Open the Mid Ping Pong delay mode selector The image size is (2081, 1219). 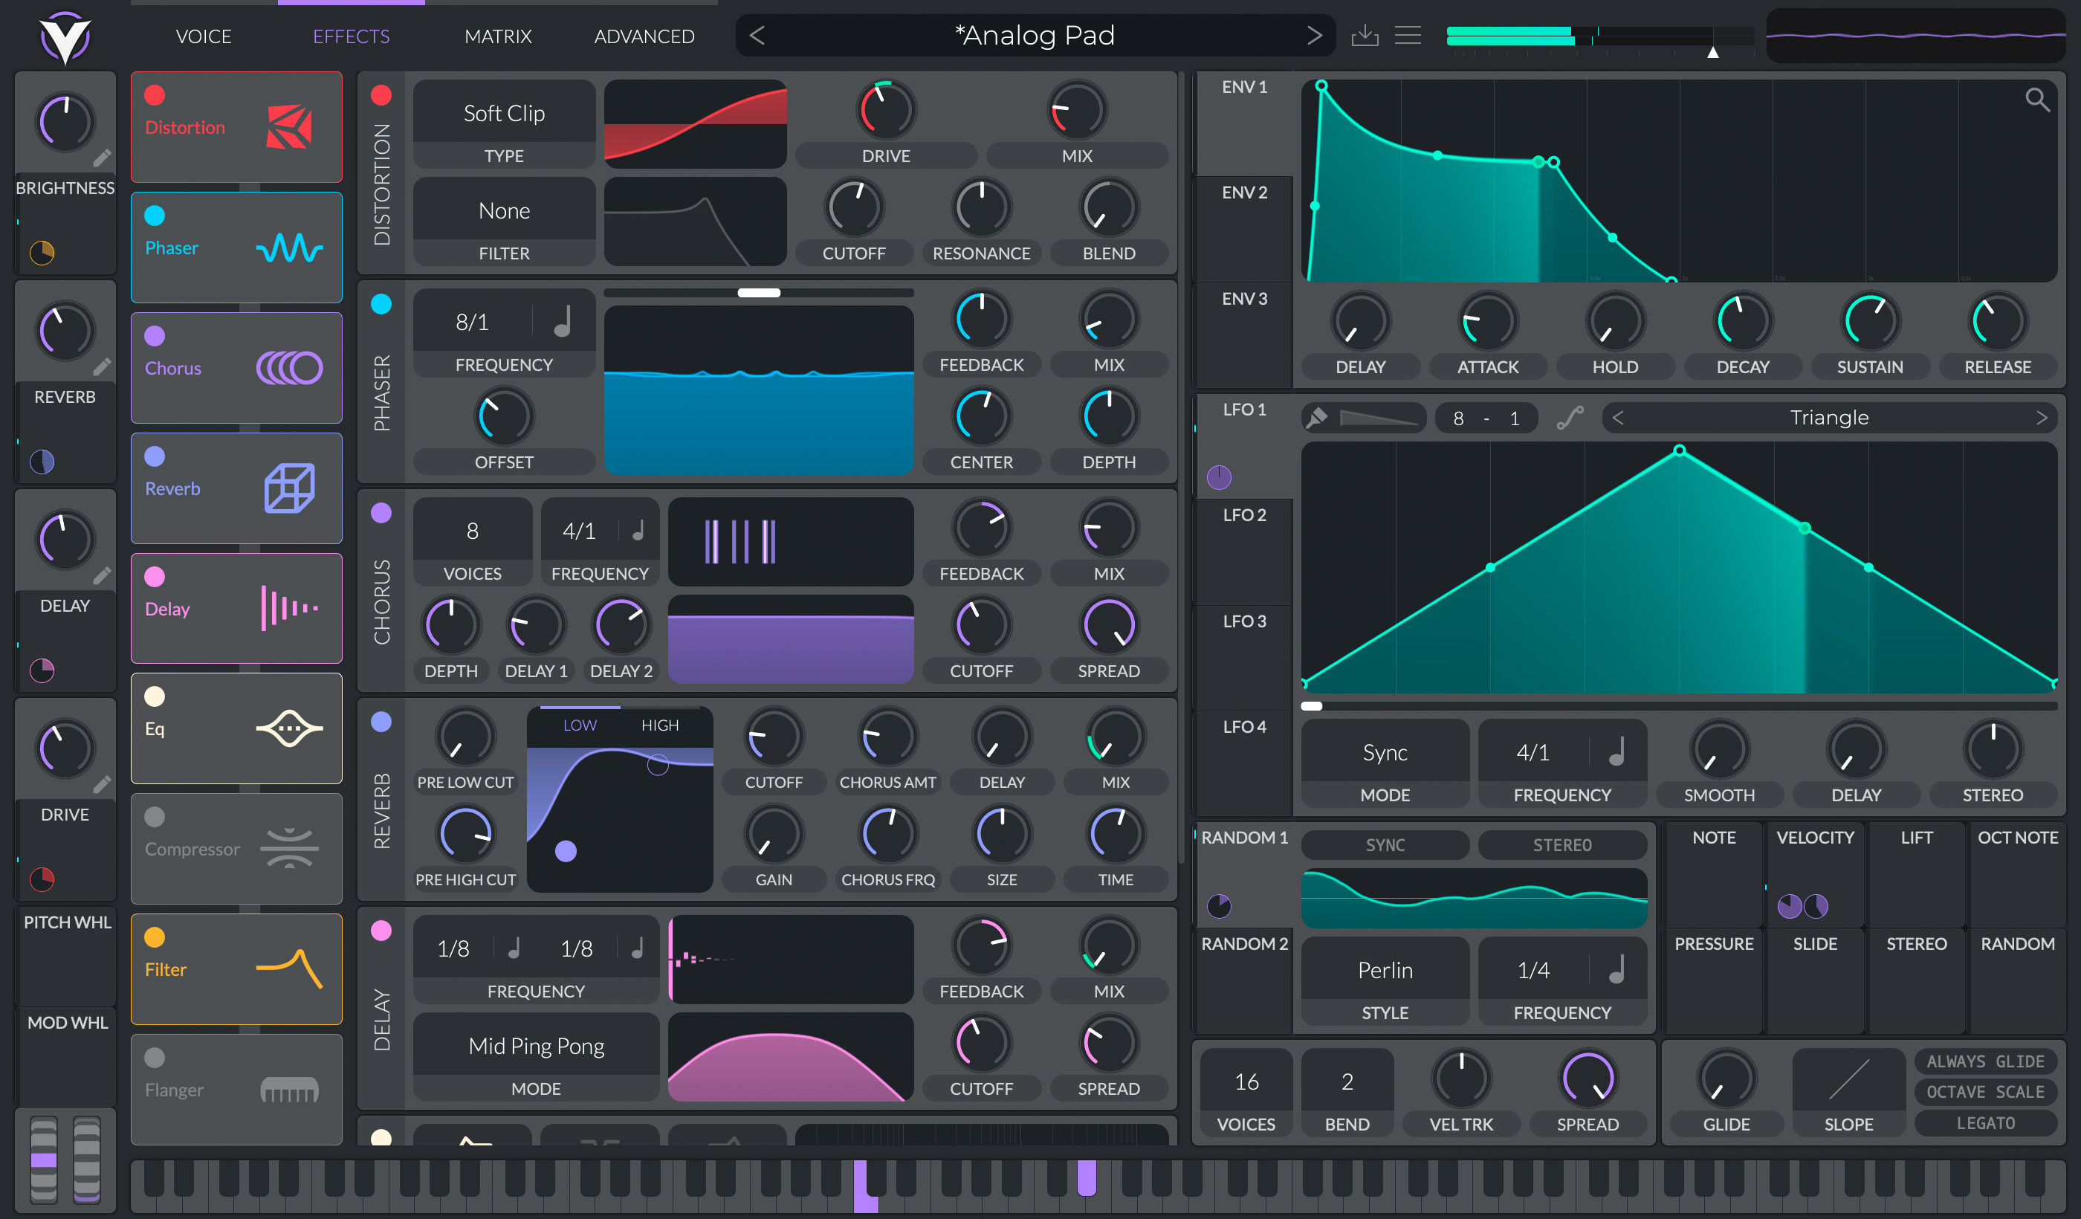tap(536, 1046)
